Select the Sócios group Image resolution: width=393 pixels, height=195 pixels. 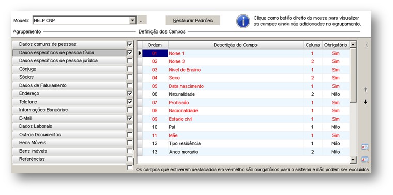(x=69, y=77)
